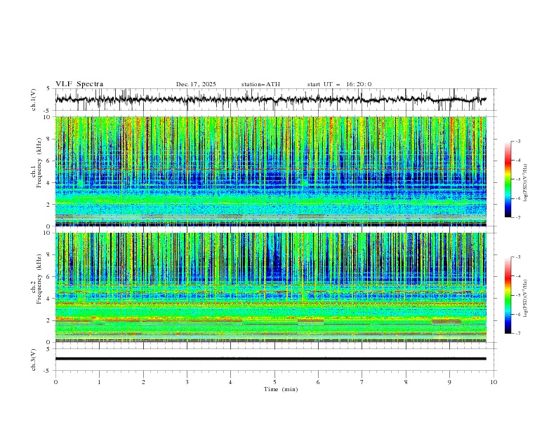Click the time axis tick label "8"

click(406, 382)
